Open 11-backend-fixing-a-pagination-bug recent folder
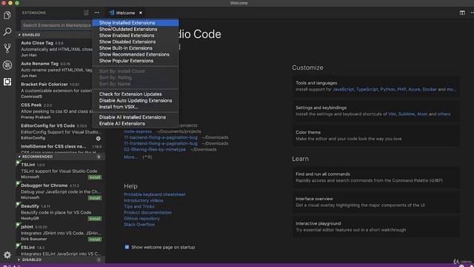 pyautogui.click(x=161, y=137)
